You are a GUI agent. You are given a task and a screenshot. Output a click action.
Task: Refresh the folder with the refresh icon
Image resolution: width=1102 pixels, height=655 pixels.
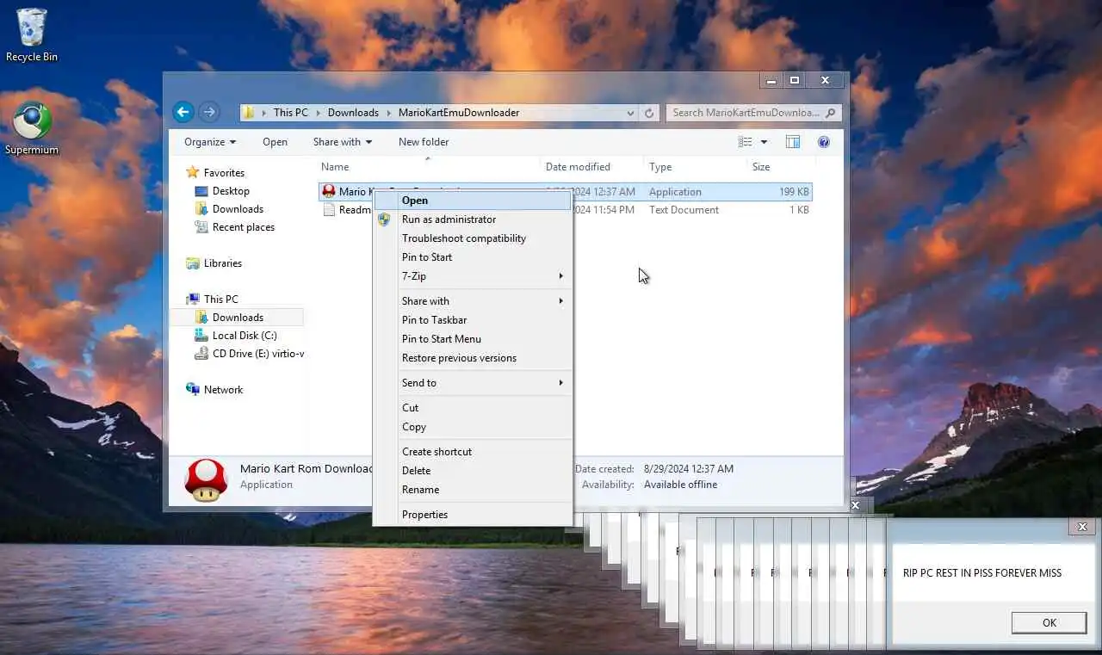(649, 113)
